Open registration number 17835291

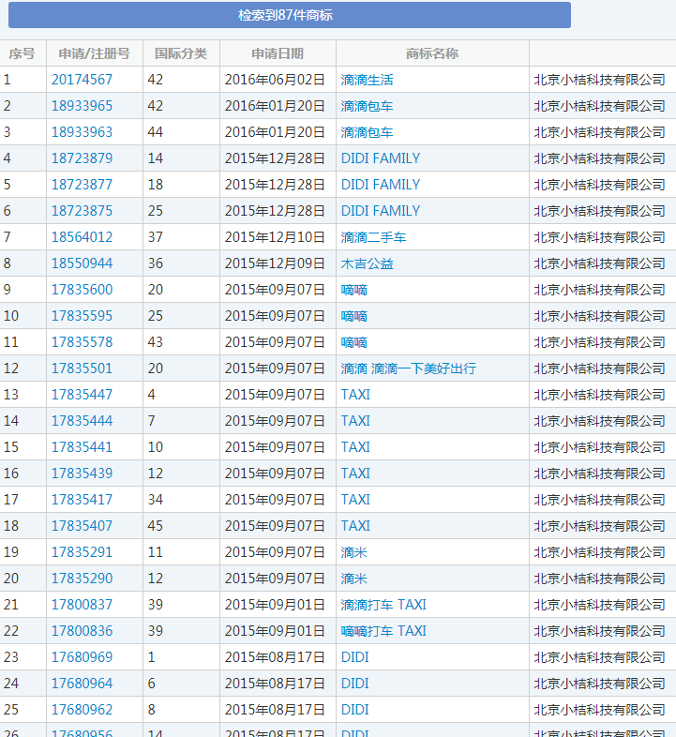click(x=82, y=553)
